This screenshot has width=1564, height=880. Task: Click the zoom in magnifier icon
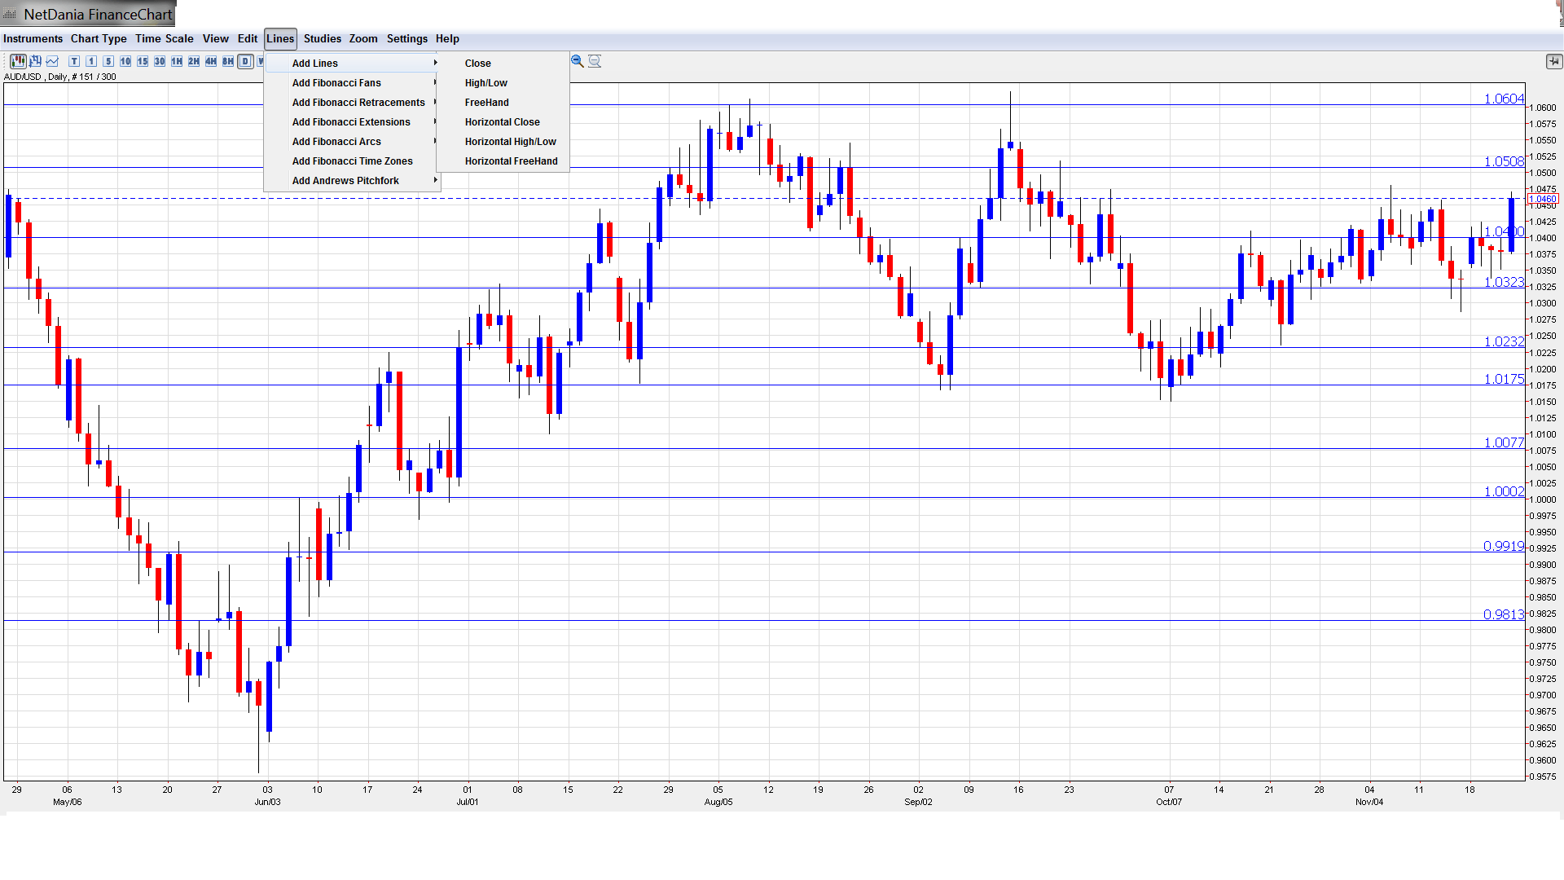(x=577, y=61)
